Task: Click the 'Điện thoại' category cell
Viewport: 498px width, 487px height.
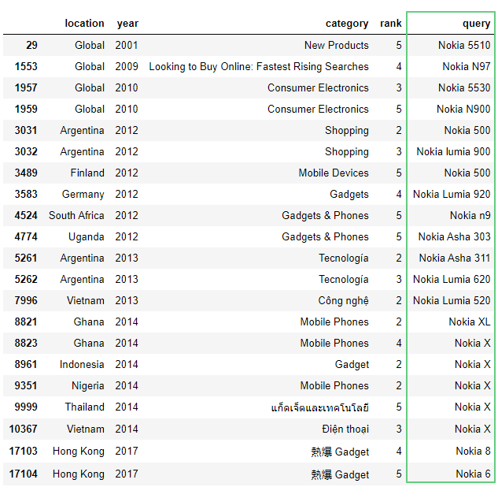Action: pos(345,429)
